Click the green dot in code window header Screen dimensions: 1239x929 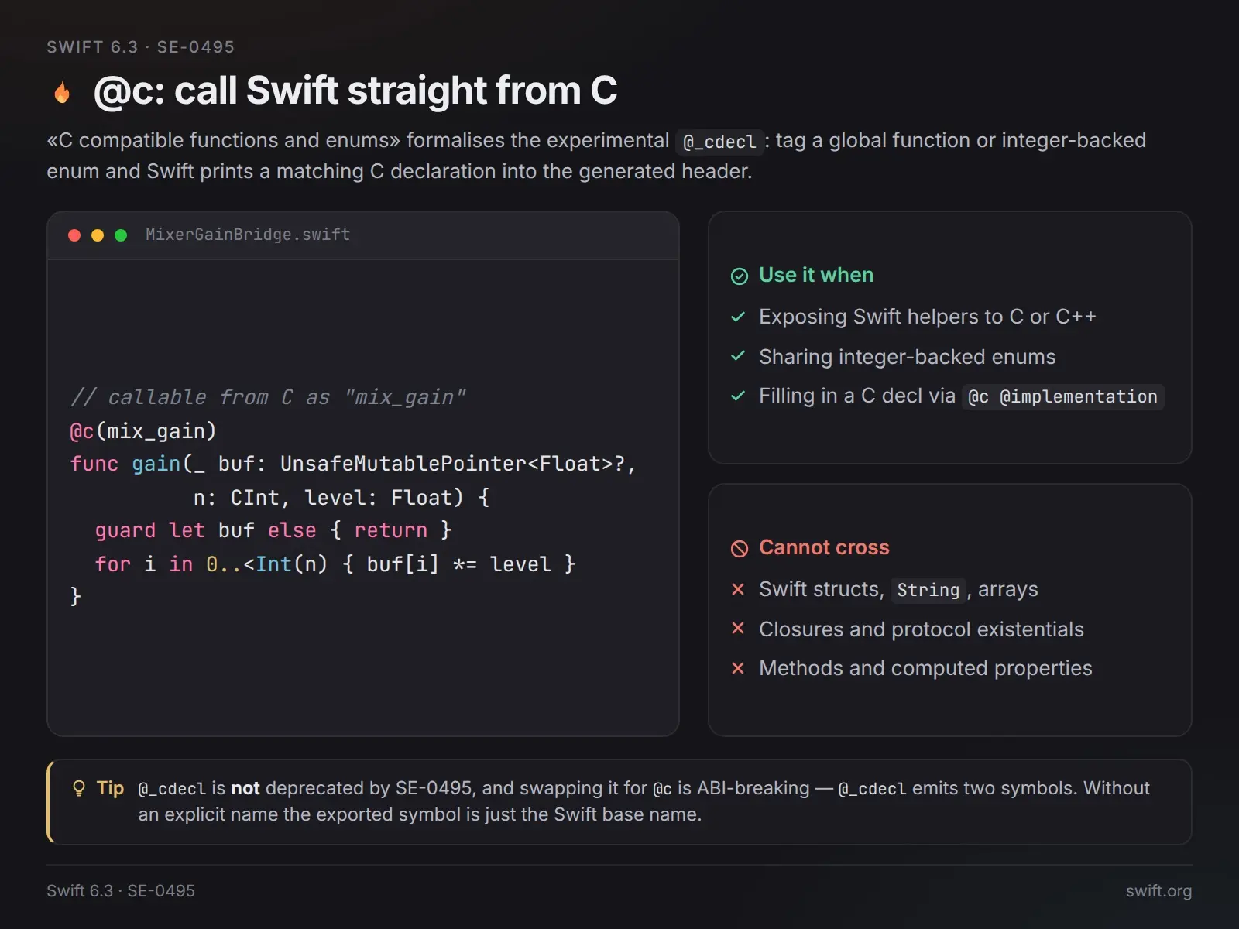point(121,235)
